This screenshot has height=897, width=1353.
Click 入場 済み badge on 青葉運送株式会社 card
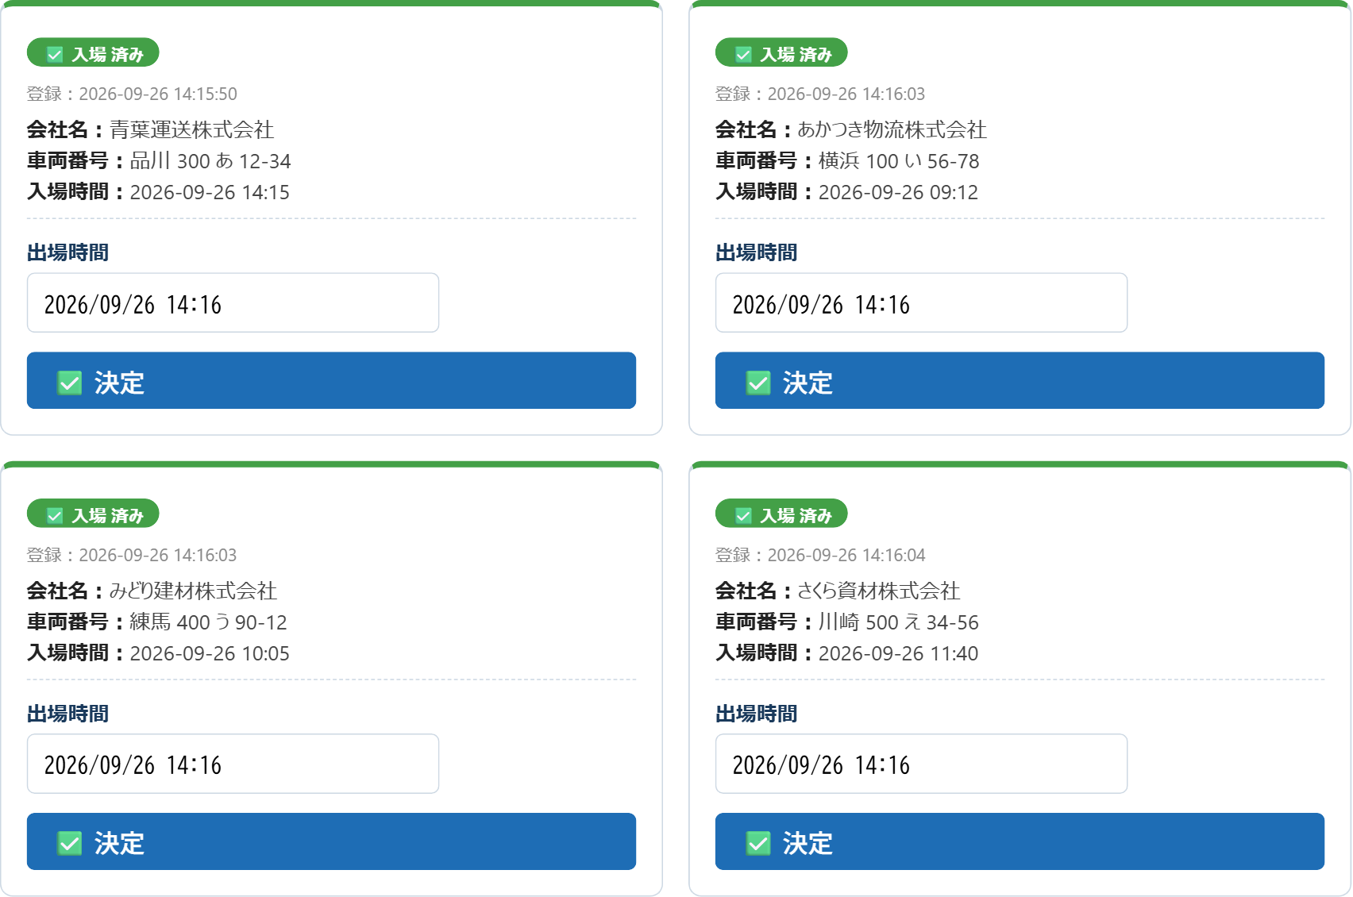93,53
